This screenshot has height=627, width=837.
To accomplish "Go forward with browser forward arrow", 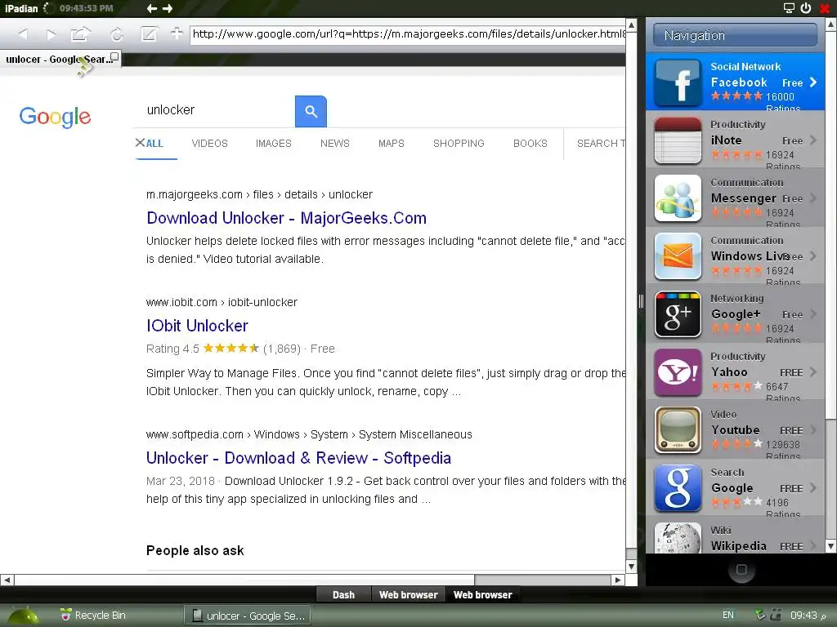I will click(x=51, y=34).
